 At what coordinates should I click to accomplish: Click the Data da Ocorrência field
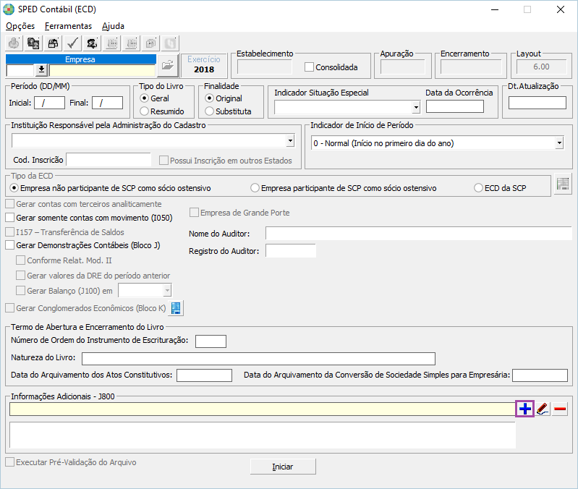pyautogui.click(x=455, y=106)
